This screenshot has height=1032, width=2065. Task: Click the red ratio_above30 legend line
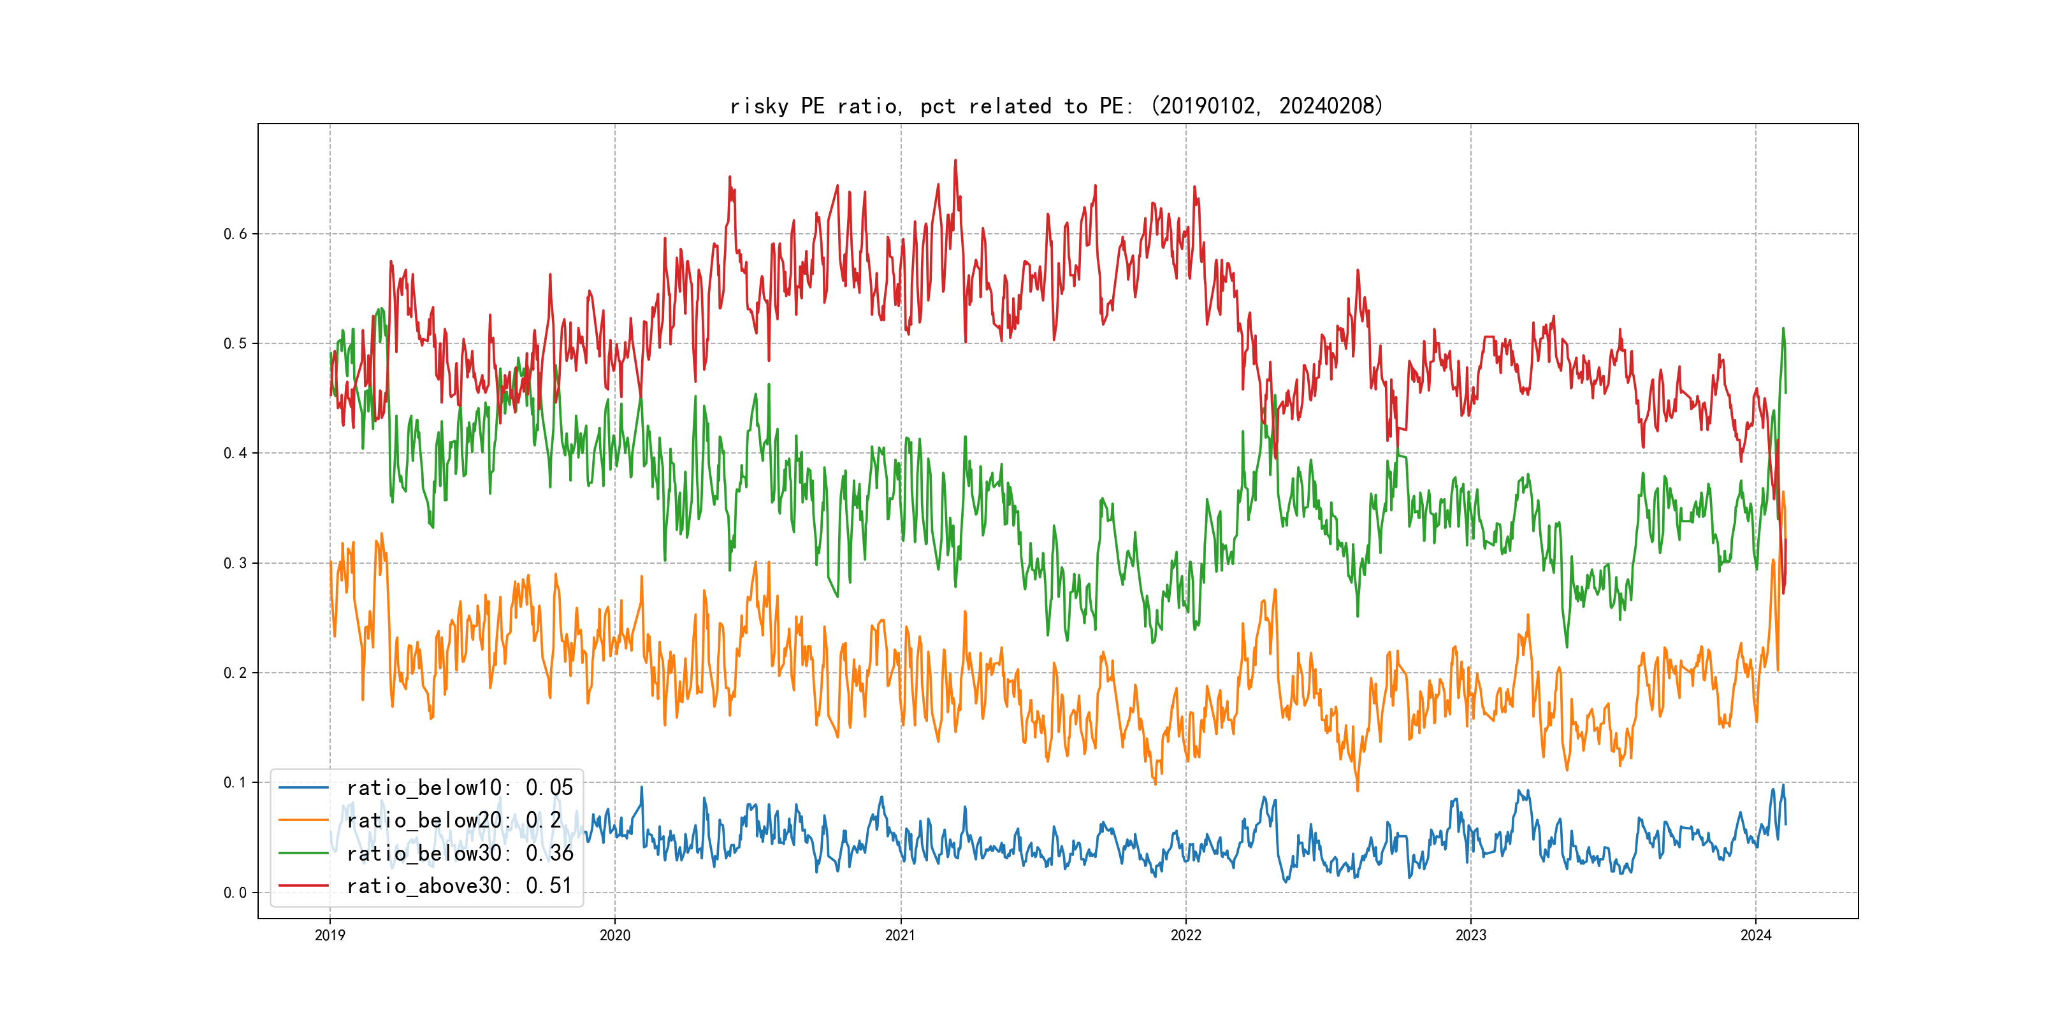(x=303, y=886)
